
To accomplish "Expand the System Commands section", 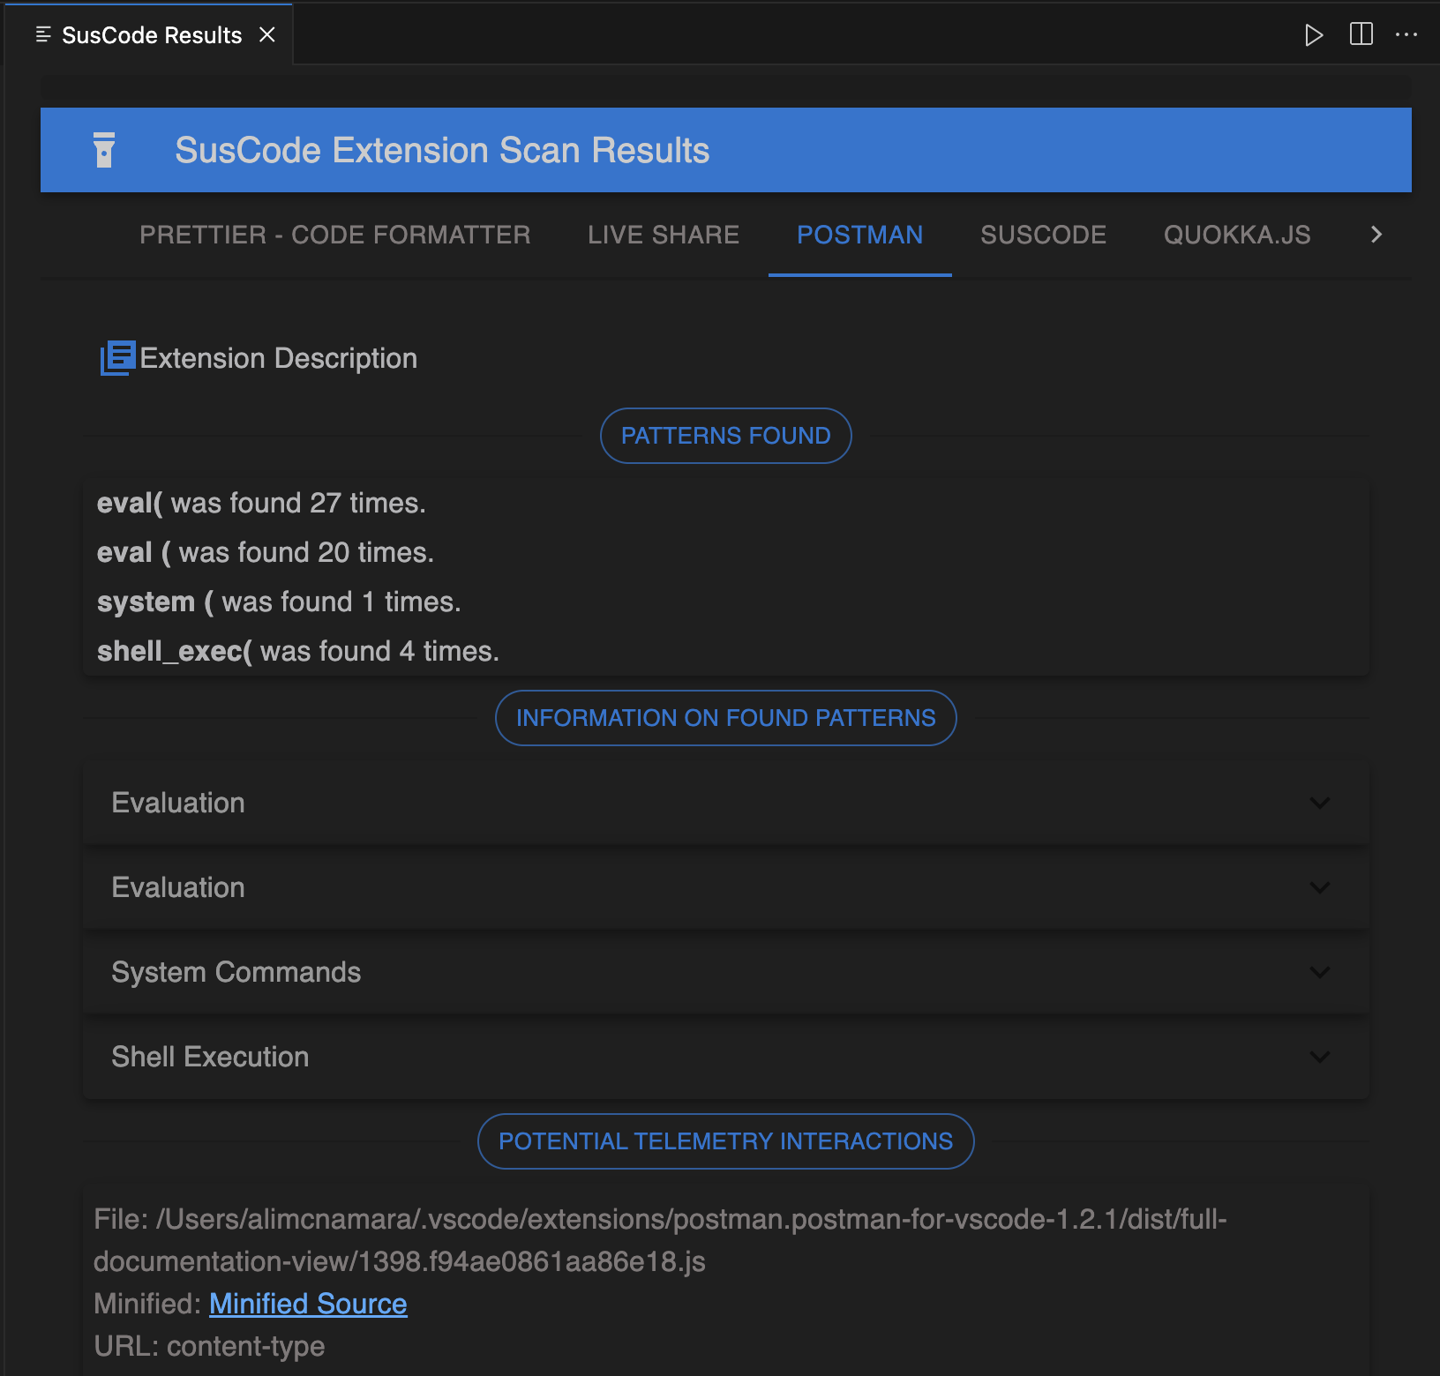I will 726,972.
